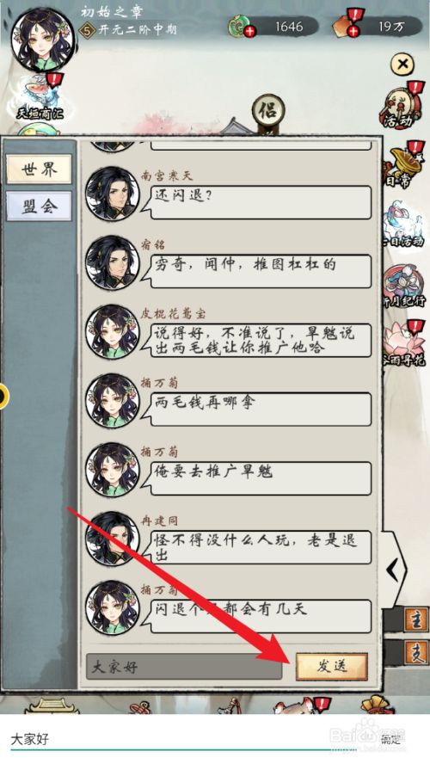Close the side menu with X

(x=403, y=64)
